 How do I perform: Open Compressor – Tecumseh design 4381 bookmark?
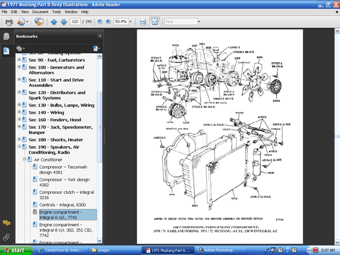[63, 169]
